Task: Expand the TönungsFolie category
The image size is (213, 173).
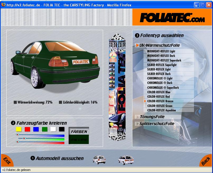Action: click(152, 117)
